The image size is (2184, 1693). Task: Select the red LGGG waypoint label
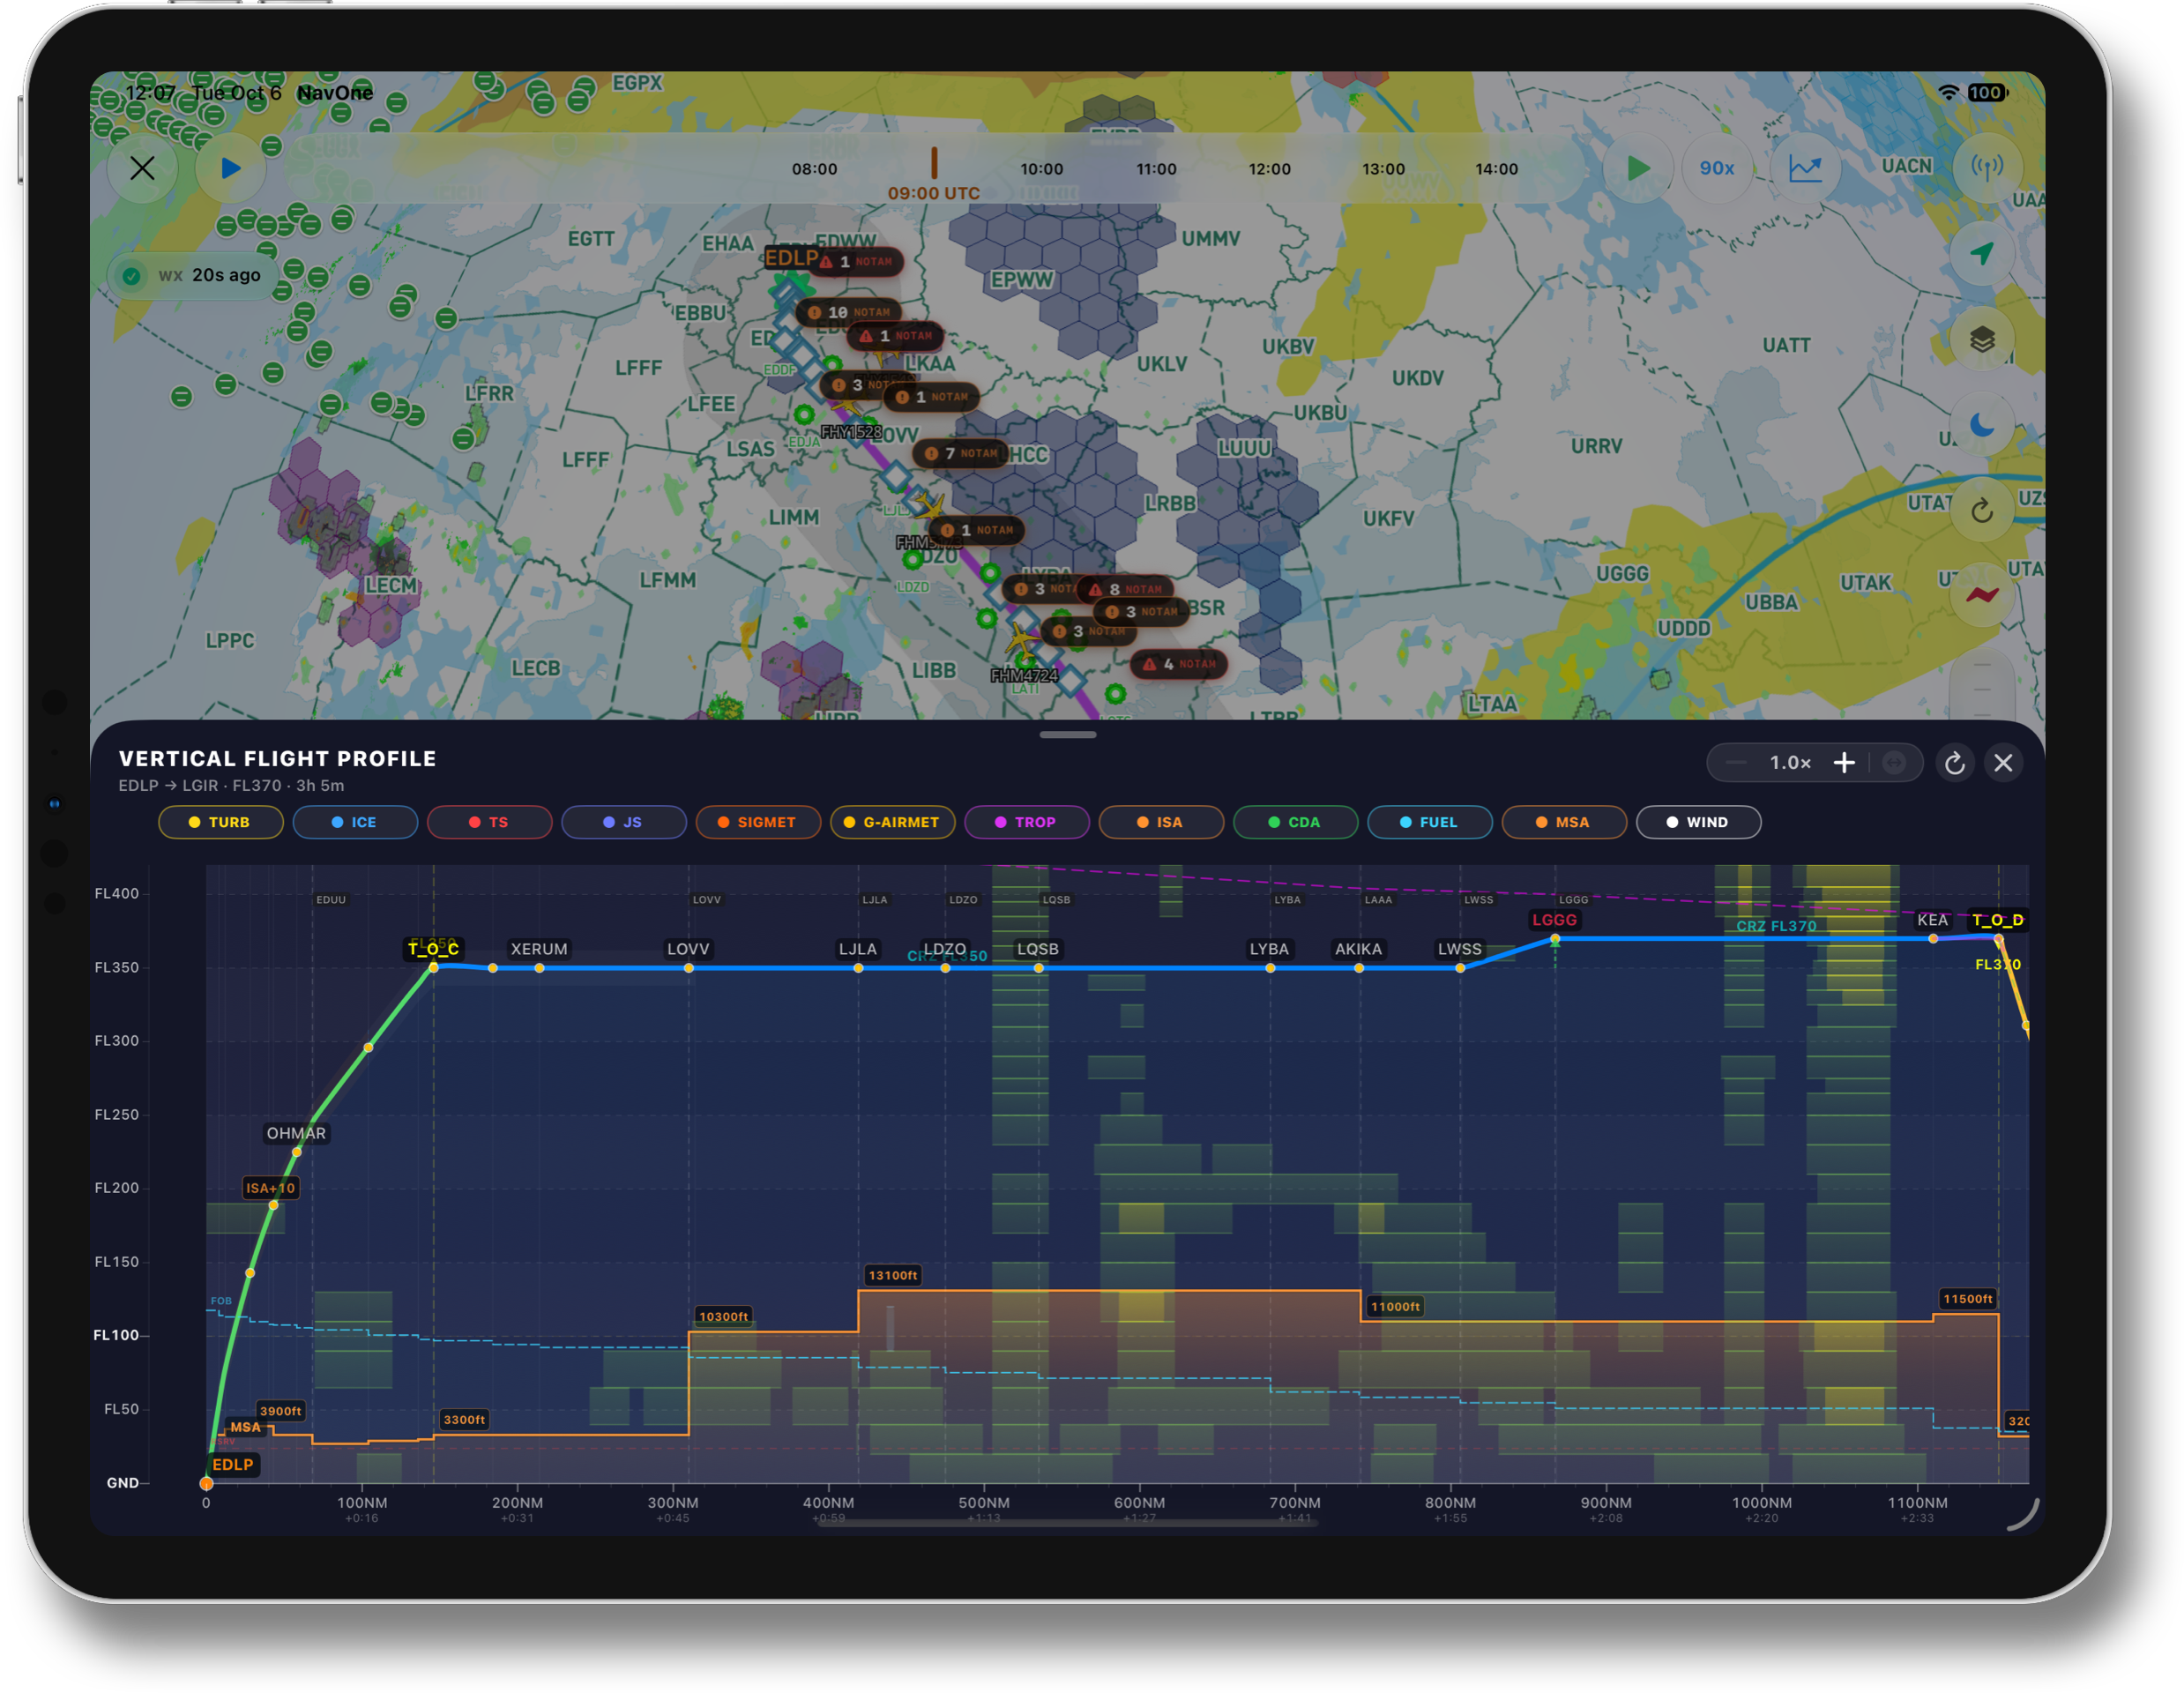pos(1554,920)
